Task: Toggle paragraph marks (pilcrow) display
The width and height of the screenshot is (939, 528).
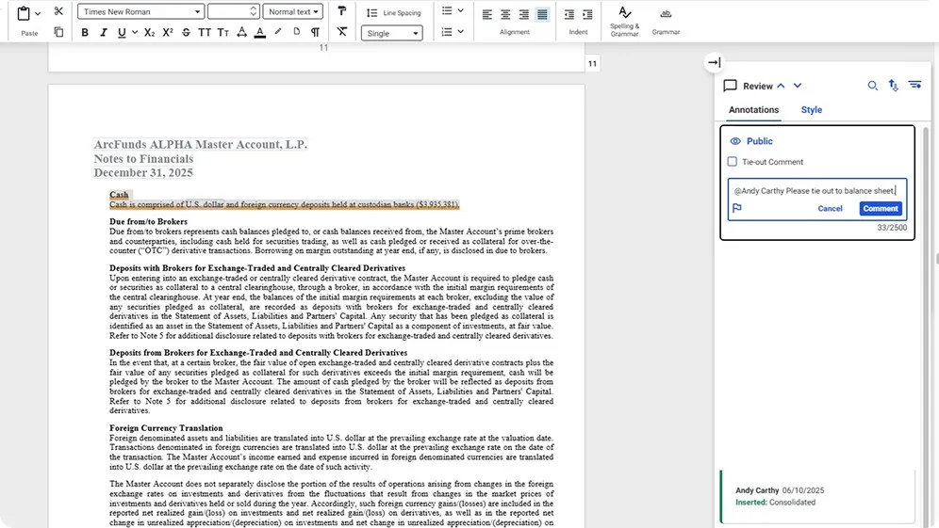Action: 315,32
